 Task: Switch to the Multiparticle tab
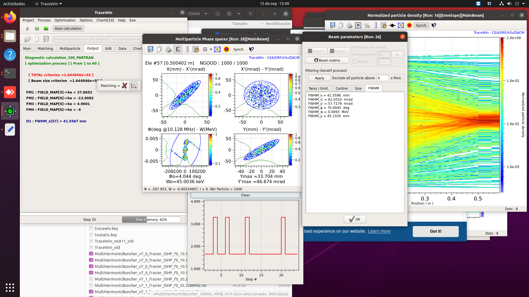click(70, 48)
